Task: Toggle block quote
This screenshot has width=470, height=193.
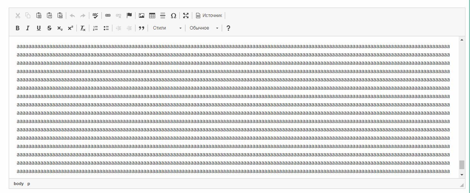Action: click(142, 28)
